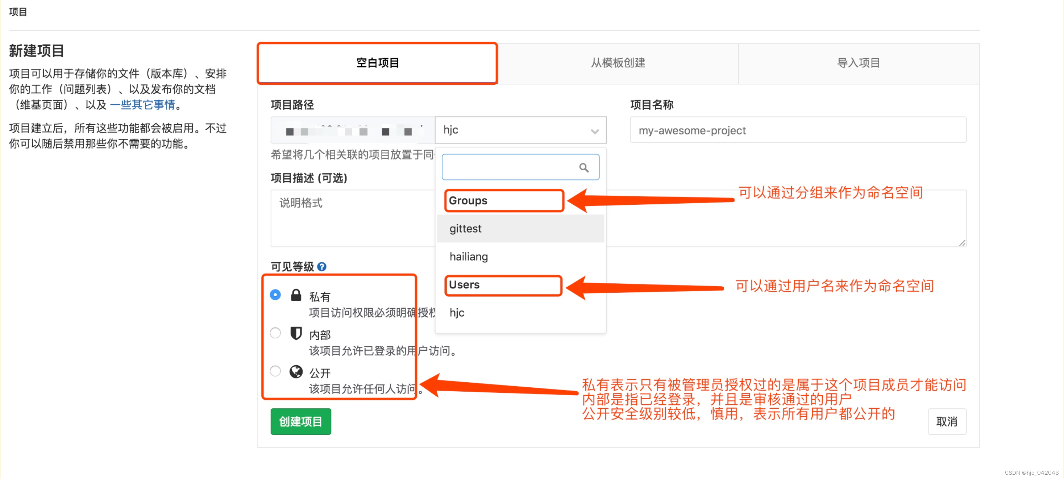Switch to the 从模板创建 tab
This screenshot has height=479, width=1064.
pyautogui.click(x=618, y=63)
